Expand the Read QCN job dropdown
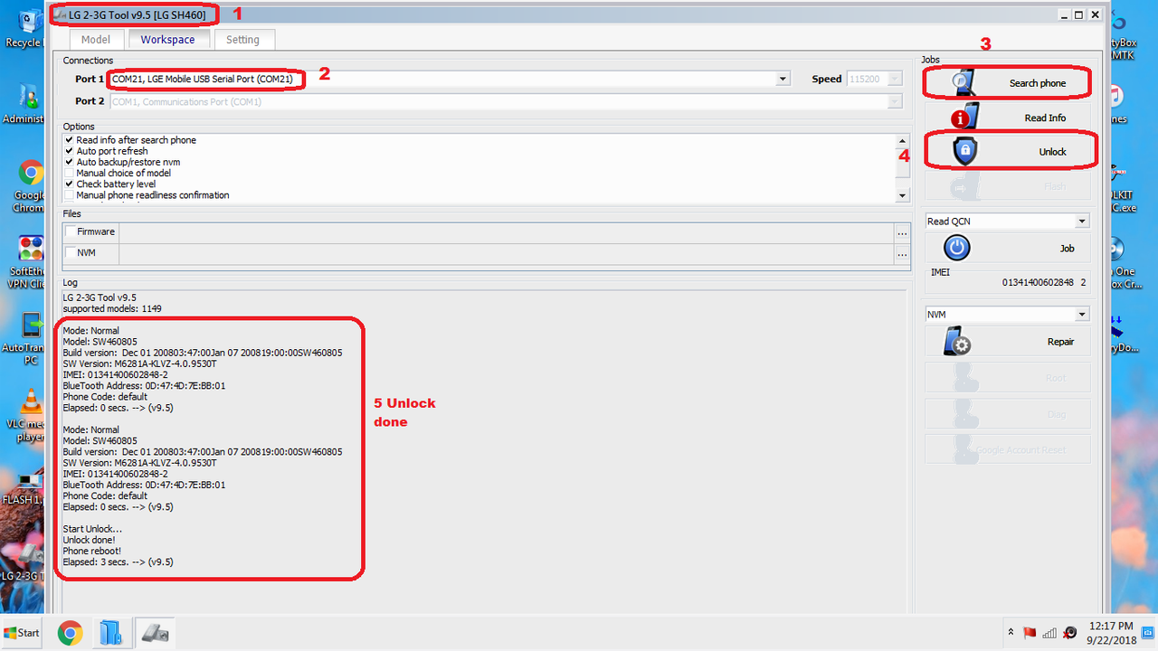Screen dimensions: 1158x651 (1082, 222)
